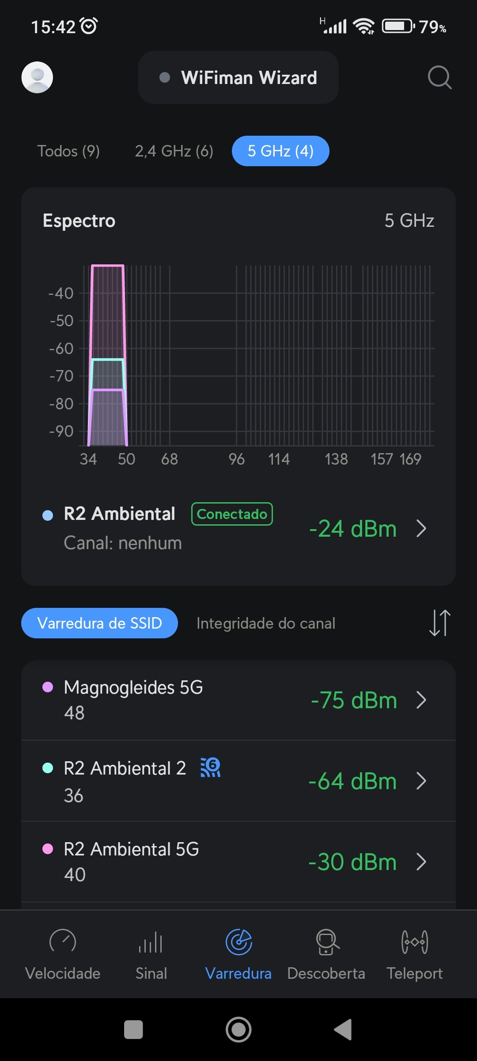This screenshot has width=477, height=1061.
Task: Filter networks by 2,4 GHz (6)
Action: [x=174, y=151]
